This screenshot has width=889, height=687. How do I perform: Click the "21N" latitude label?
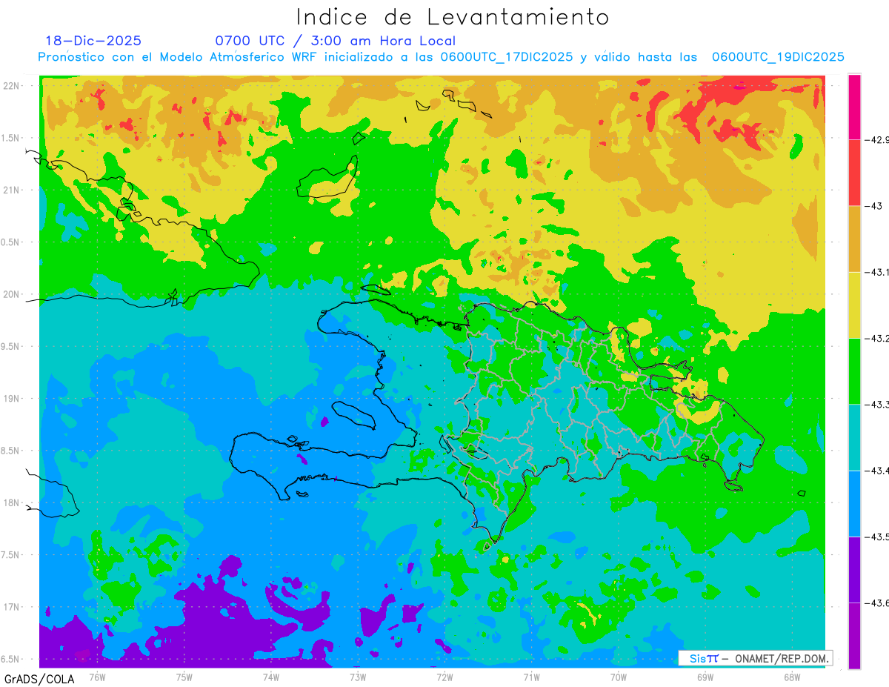click(13, 190)
